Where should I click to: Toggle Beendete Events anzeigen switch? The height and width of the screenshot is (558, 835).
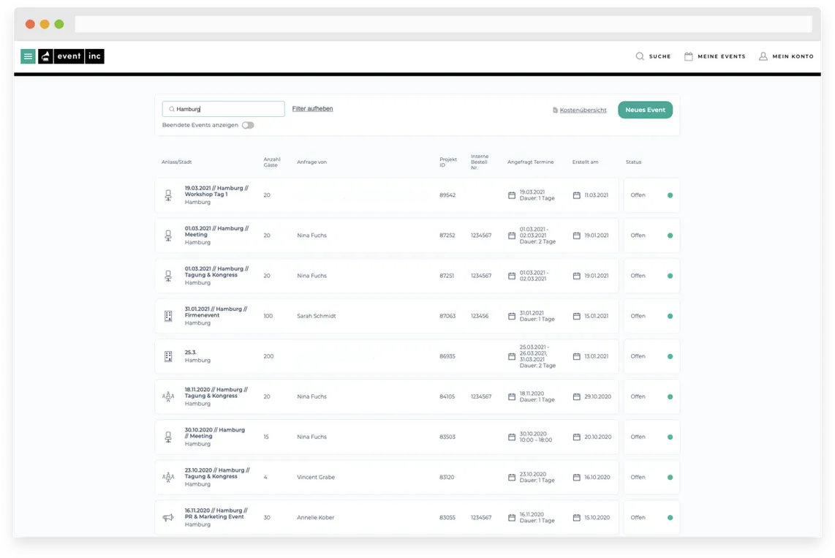click(248, 125)
